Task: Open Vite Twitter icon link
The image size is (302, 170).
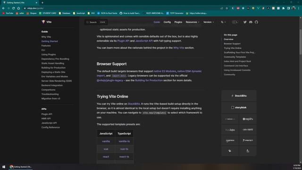Action: pyautogui.click(x=245, y=22)
